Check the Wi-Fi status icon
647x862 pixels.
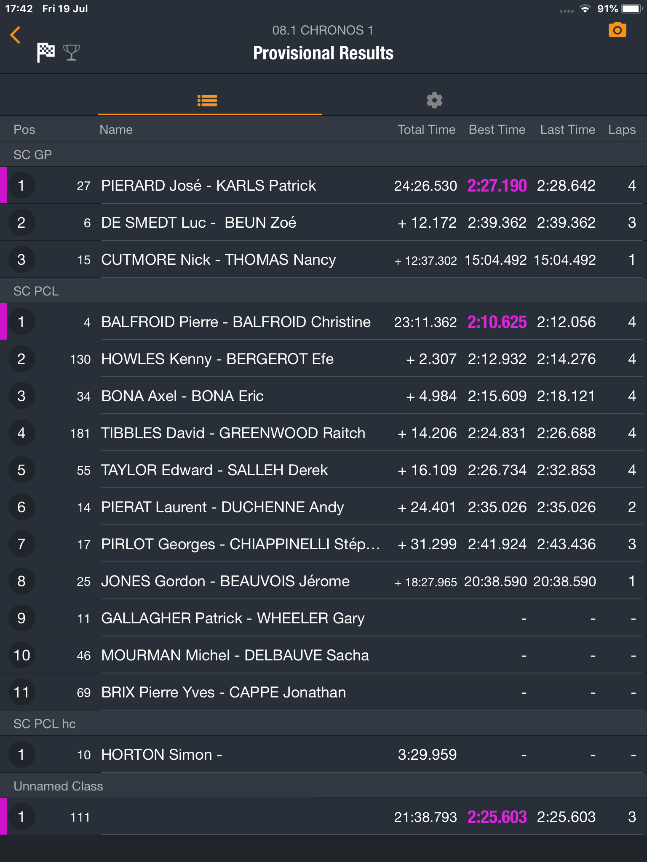click(585, 9)
